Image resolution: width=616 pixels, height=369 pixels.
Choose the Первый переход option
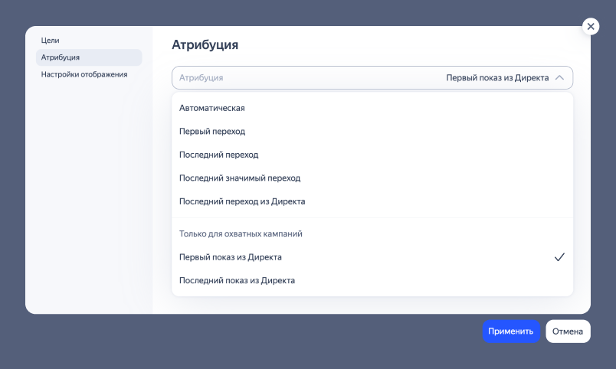pos(212,132)
